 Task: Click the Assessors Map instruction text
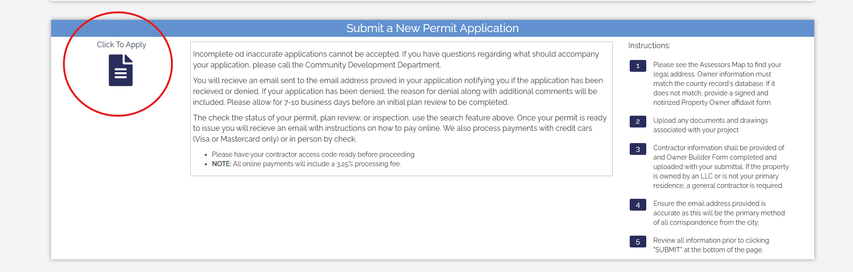point(717,84)
